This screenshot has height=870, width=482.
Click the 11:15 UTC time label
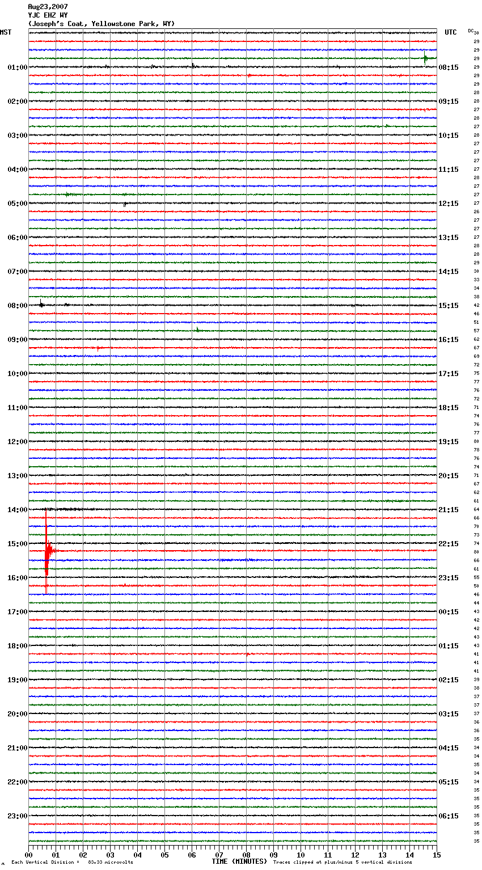[449, 170]
